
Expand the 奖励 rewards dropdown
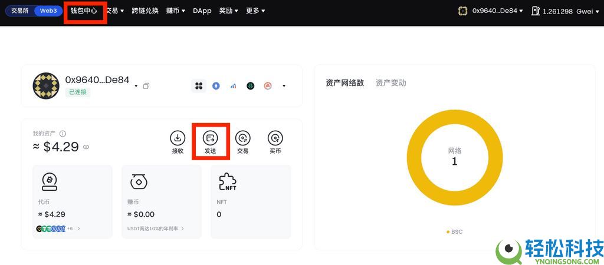pyautogui.click(x=229, y=11)
